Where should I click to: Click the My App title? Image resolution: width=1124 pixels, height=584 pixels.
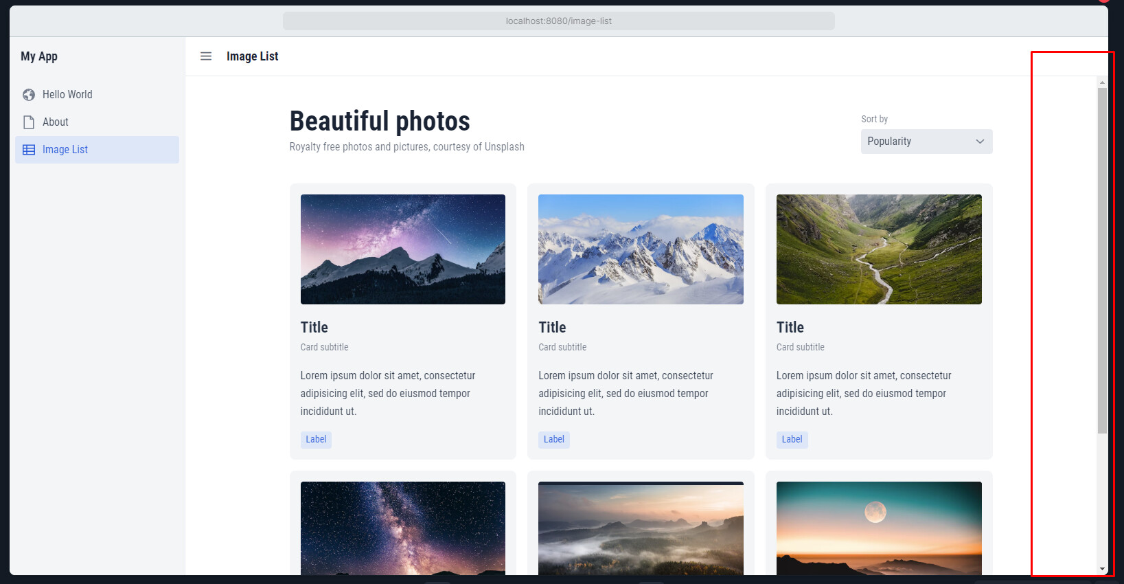(39, 56)
